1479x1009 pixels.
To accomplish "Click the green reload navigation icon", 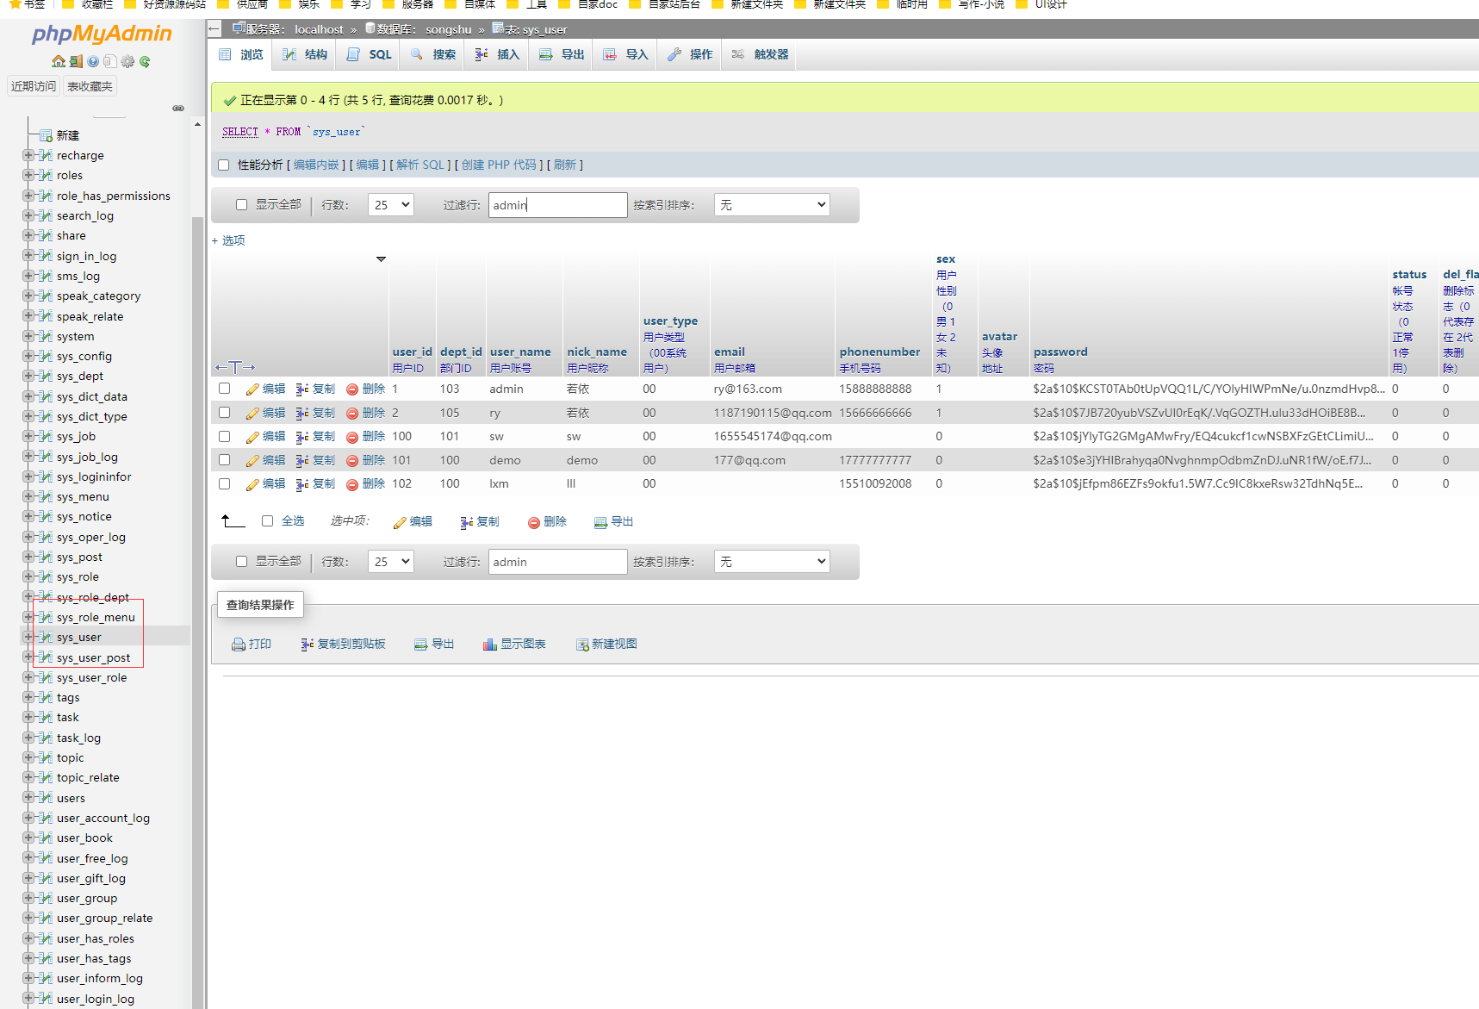I will click(145, 61).
